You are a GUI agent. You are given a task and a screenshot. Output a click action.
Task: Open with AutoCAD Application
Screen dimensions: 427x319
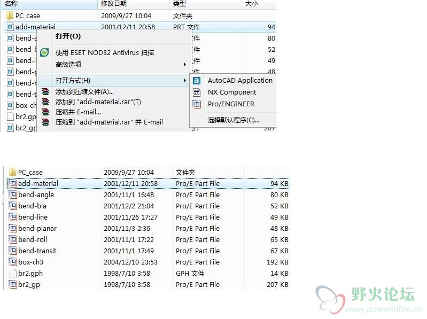[240, 81]
